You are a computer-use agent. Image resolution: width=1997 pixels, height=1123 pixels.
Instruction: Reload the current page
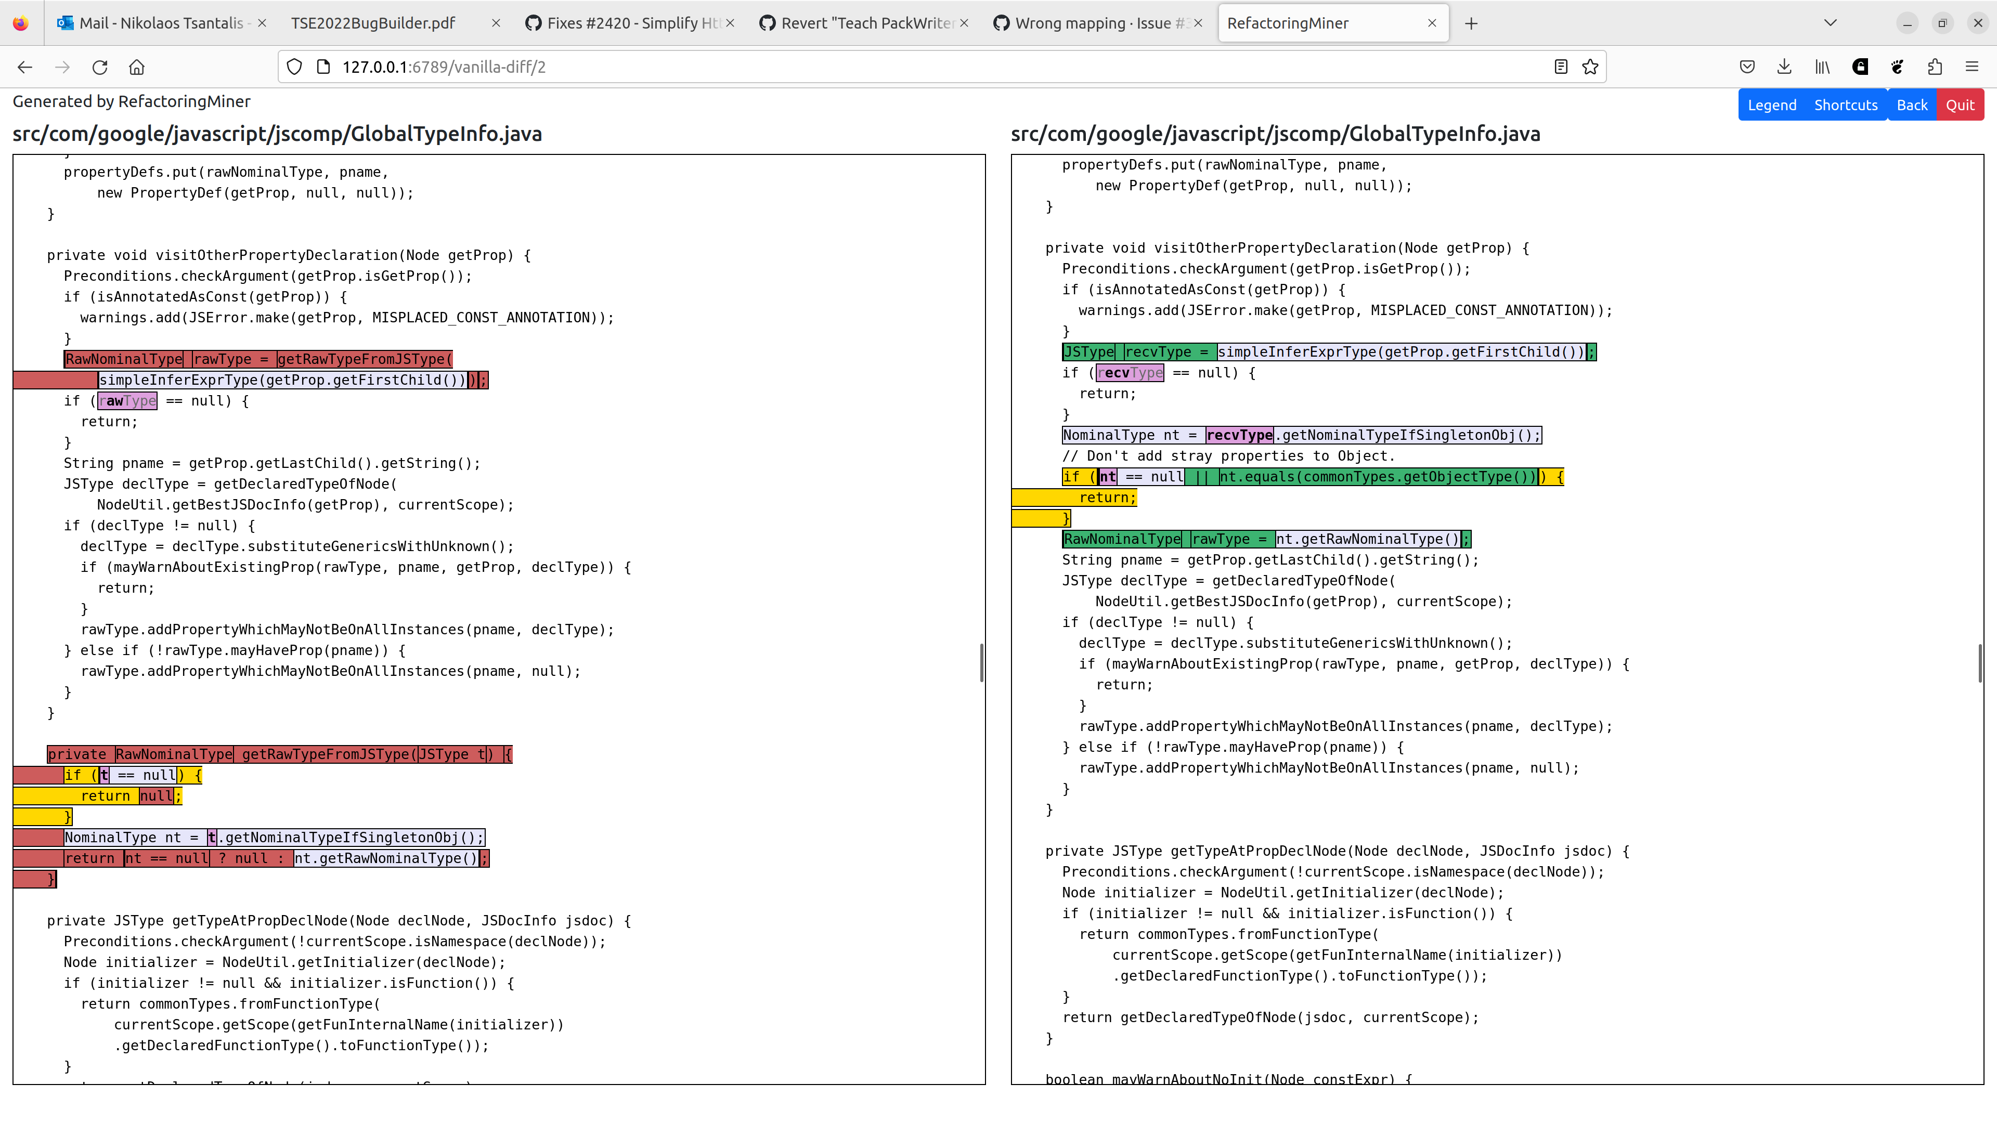(100, 68)
